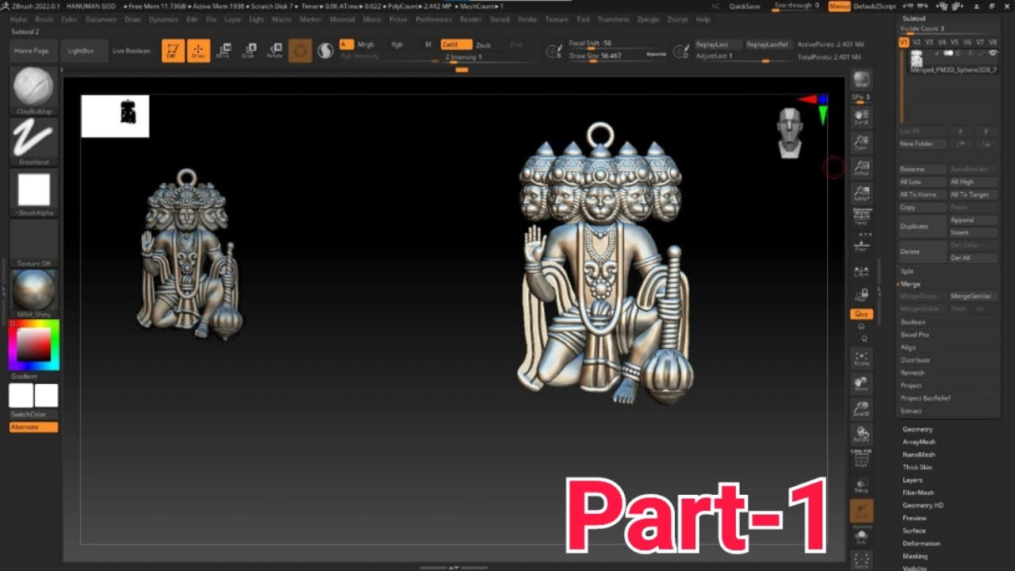Image resolution: width=1015 pixels, height=571 pixels.
Task: Expand the Masking subpalette
Action: [x=915, y=556]
